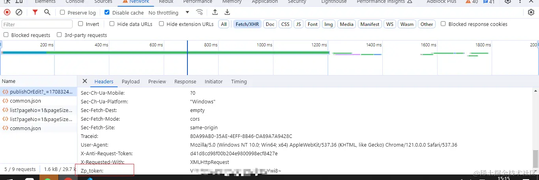Click the XMLHttpRequest header value
This screenshot has height=180, width=539.
[x=210, y=162]
